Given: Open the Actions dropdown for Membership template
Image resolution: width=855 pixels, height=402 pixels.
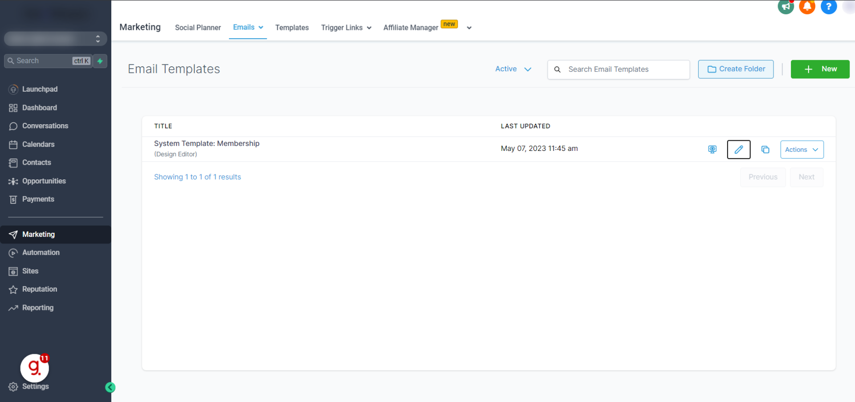Looking at the screenshot, I should 802,150.
